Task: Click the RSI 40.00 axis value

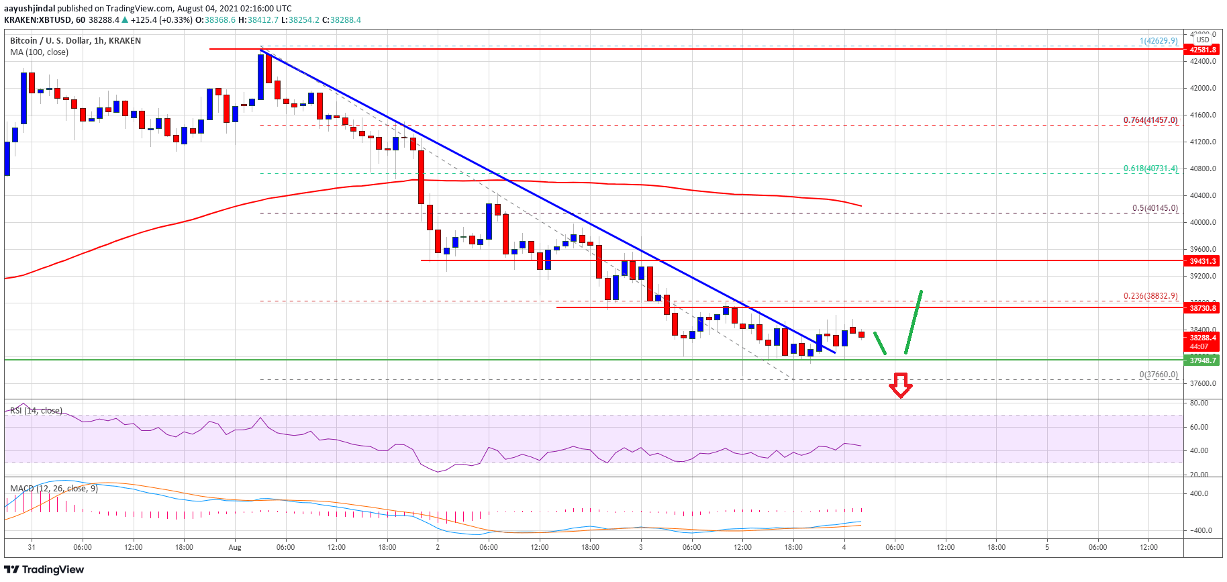Action: (x=1199, y=450)
